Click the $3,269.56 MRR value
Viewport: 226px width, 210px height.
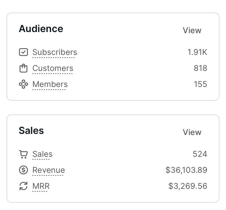188,186
